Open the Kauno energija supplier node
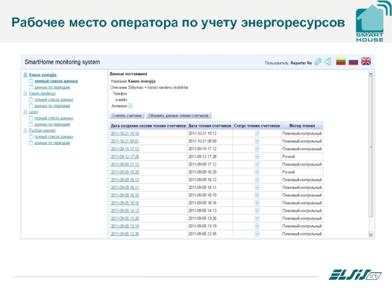This screenshot has height=294, width=392. 43,75
